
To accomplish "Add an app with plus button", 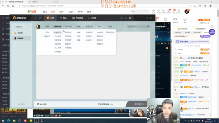I will (x=29, y=27).
